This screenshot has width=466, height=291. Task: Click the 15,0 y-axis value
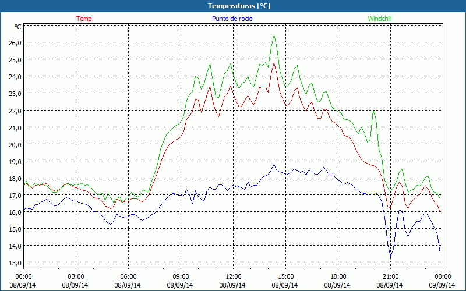15,229
